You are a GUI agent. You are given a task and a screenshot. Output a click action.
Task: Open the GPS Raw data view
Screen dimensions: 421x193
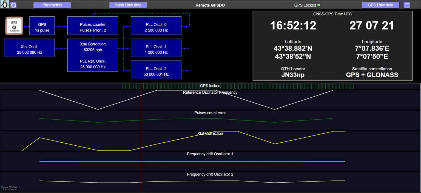(380, 5)
